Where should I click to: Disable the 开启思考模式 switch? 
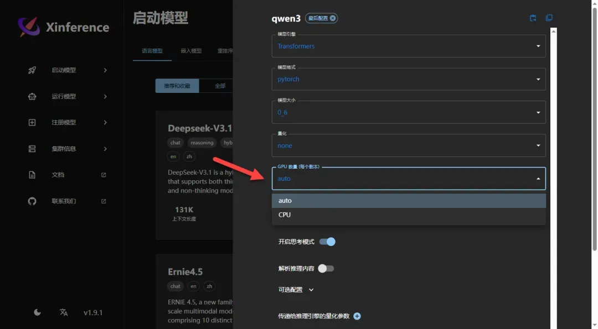[328, 242]
